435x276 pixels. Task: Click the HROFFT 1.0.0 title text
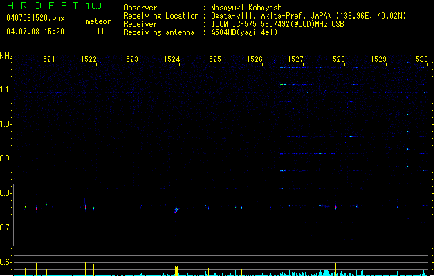point(54,6)
